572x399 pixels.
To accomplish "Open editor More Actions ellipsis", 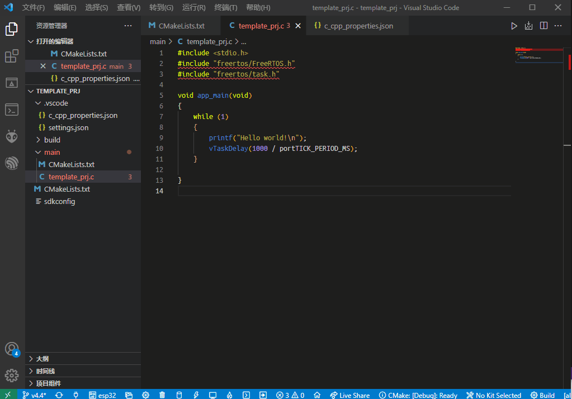I will (558, 26).
